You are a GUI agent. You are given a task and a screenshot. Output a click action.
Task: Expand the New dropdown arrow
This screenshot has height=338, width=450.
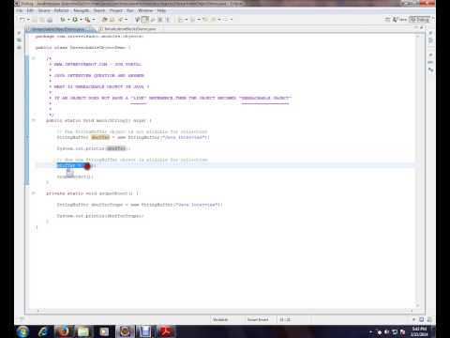28,20
